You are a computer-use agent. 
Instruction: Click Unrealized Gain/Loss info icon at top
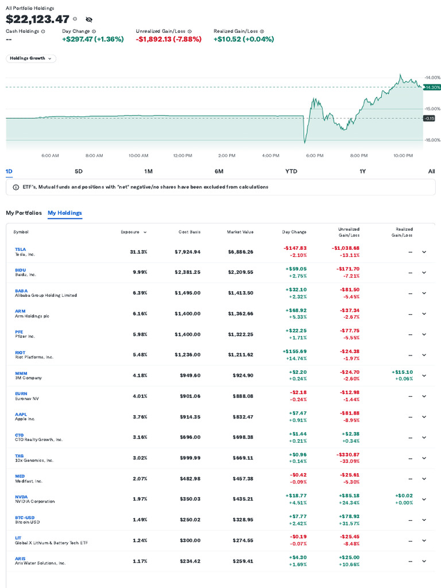(x=189, y=31)
